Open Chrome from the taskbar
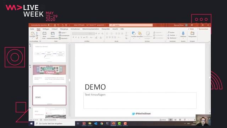 [102, 123]
